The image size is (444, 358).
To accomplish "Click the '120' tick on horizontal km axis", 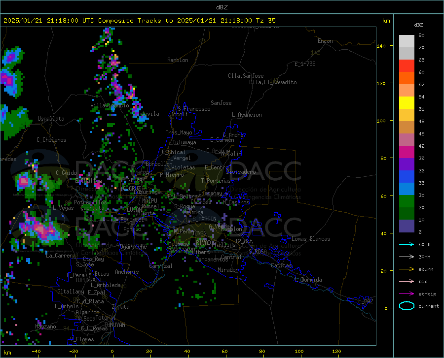I will coord(336,352).
